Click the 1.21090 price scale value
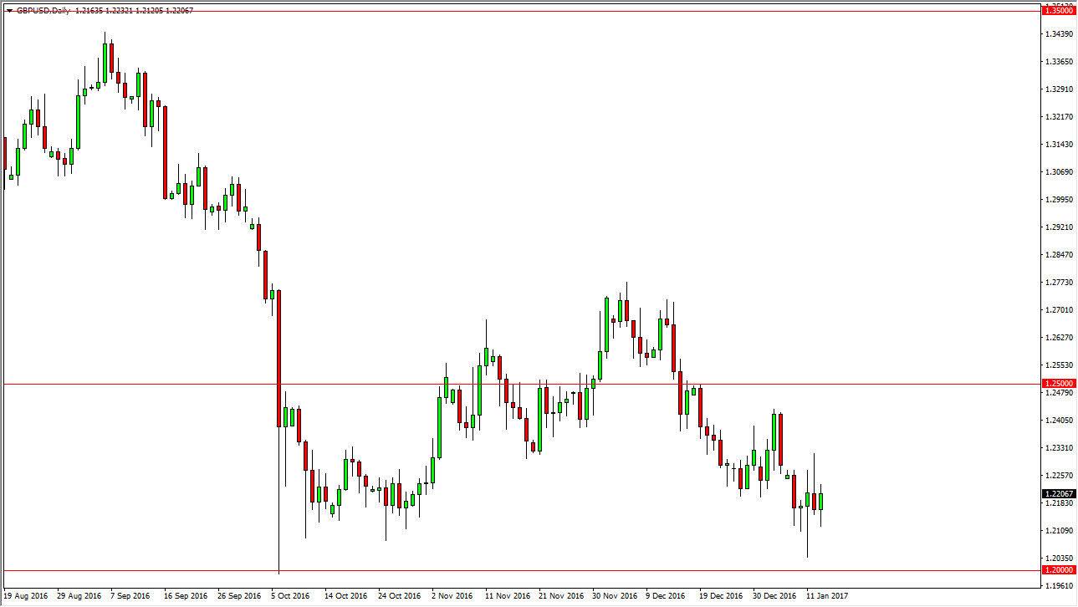The image size is (1078, 607). pyautogui.click(x=1059, y=530)
